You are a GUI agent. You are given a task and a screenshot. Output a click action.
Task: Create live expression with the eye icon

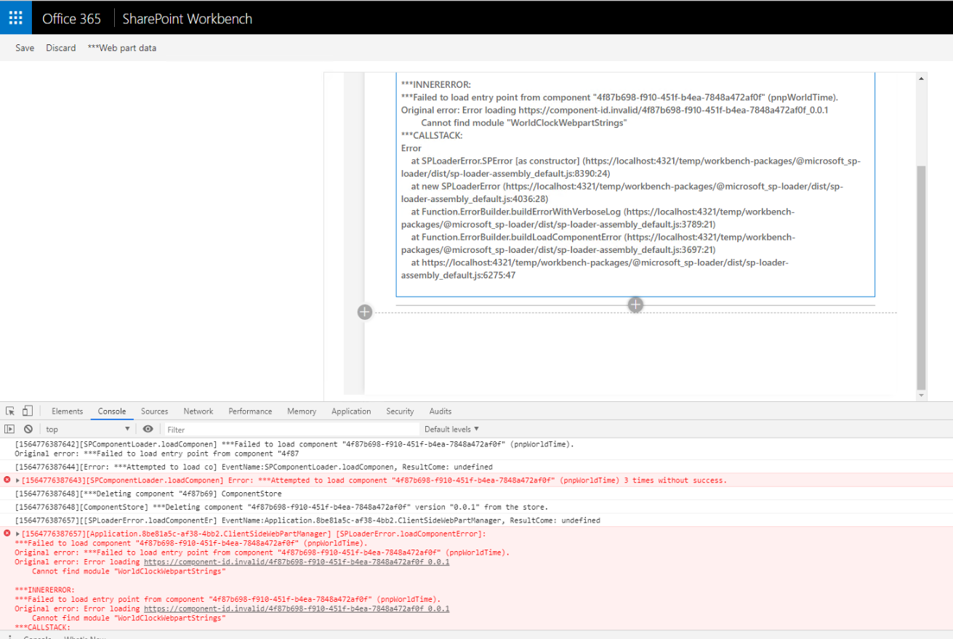[148, 429]
